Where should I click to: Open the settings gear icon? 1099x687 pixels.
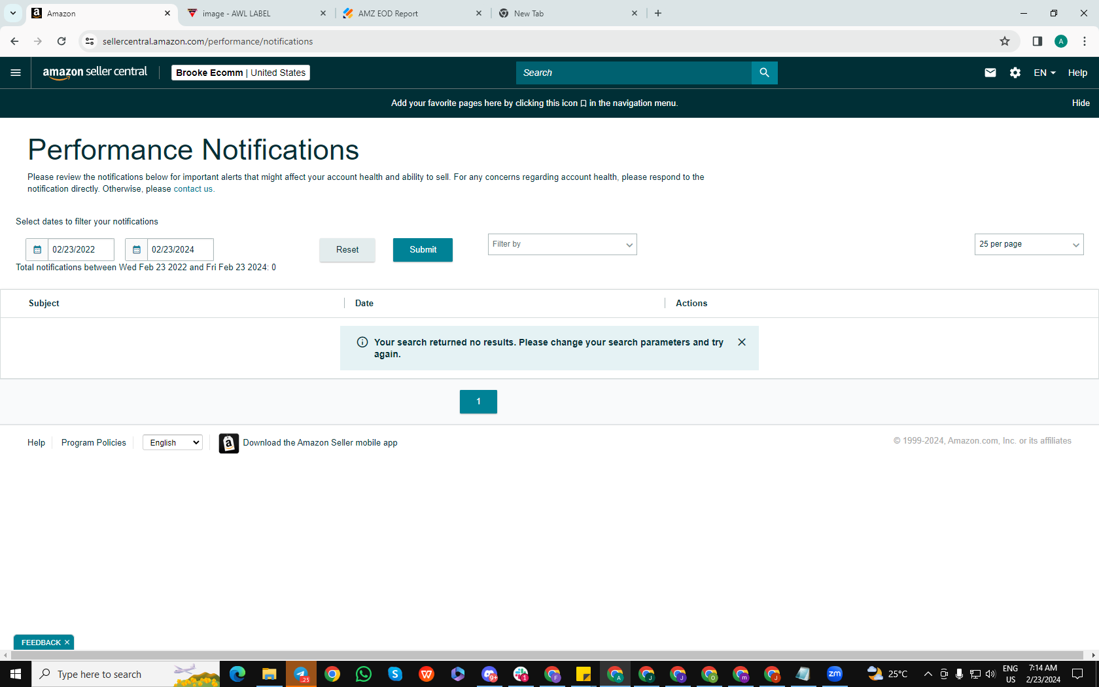[x=1015, y=73]
